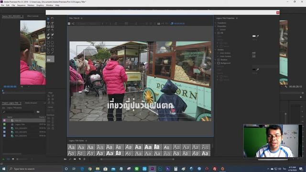The width and height of the screenshot is (306, 172).
Task: Open the Tab Stops icon
Action: (159, 23)
